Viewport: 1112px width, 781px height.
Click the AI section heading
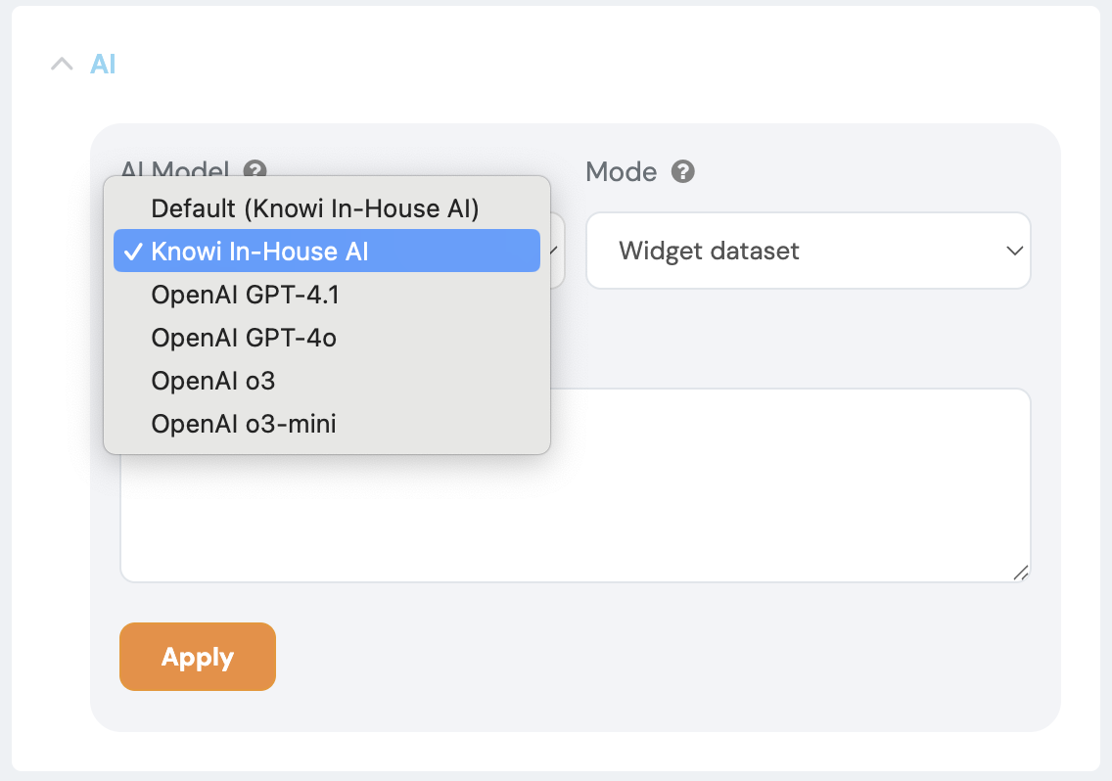(103, 65)
